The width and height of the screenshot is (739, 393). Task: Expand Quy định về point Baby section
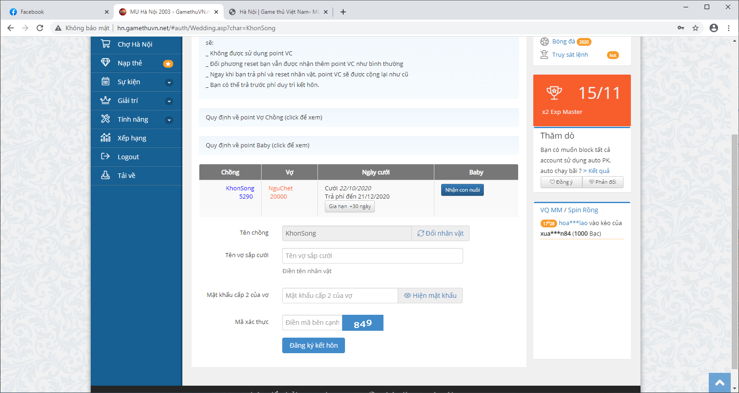click(257, 145)
